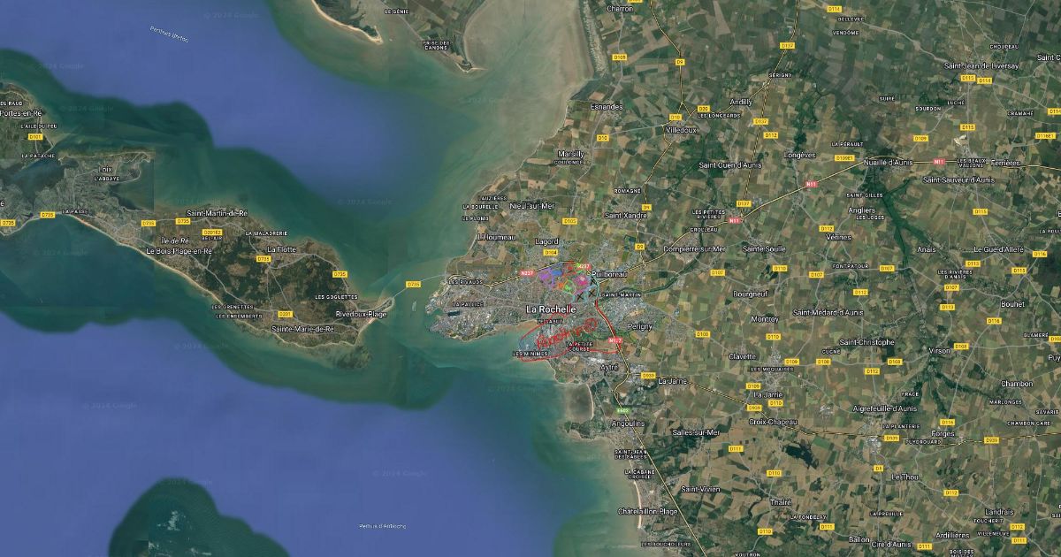Image resolution: width=1061 pixels, height=557 pixels.
Task: Click the Anais label
Action: (x=927, y=249)
